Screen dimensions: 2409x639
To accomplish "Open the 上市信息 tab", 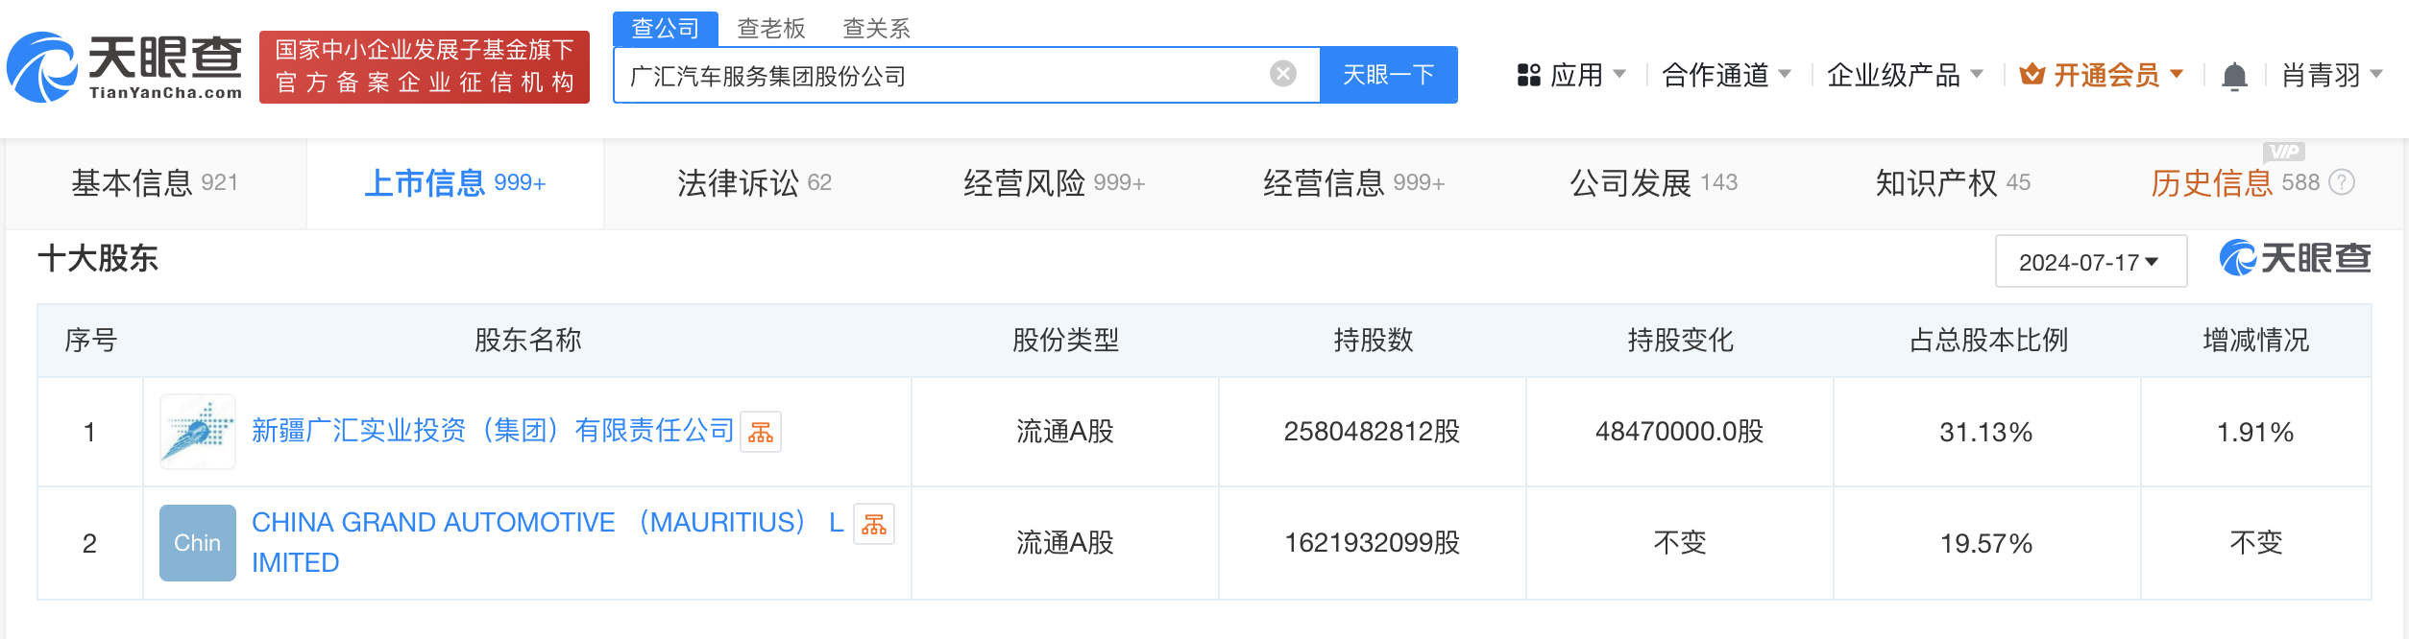I will [455, 182].
